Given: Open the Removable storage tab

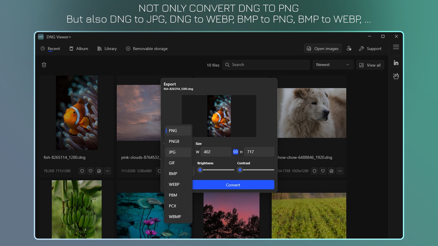Looking at the screenshot, I should (x=147, y=49).
